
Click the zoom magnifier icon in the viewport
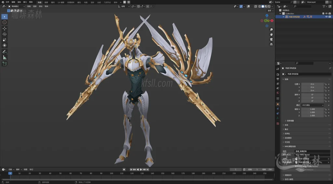271,30
